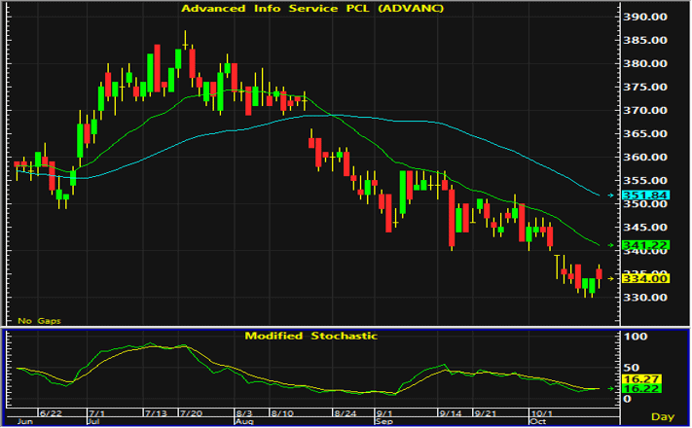Click the 9/14 date marker
The height and width of the screenshot is (428, 692).
tap(451, 413)
